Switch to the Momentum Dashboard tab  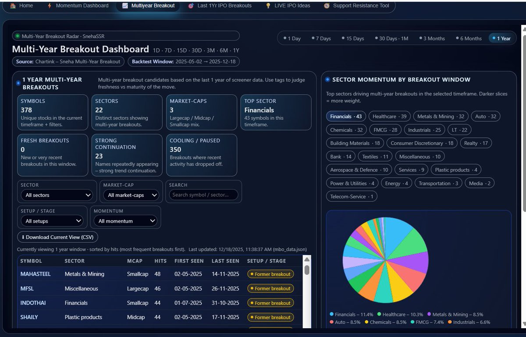[x=82, y=6]
